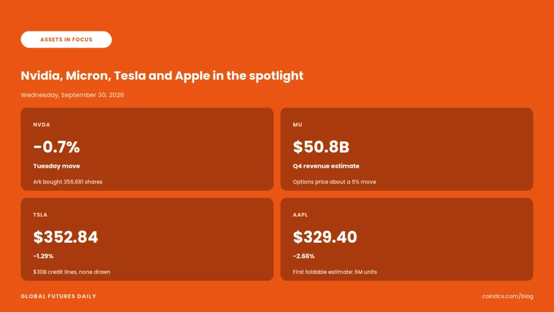The width and height of the screenshot is (554, 312).
Task: Click the $329.40 Apple price
Action: point(325,237)
